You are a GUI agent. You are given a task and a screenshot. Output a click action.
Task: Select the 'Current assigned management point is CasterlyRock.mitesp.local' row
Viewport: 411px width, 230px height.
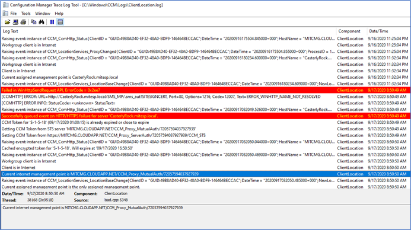click(205, 77)
